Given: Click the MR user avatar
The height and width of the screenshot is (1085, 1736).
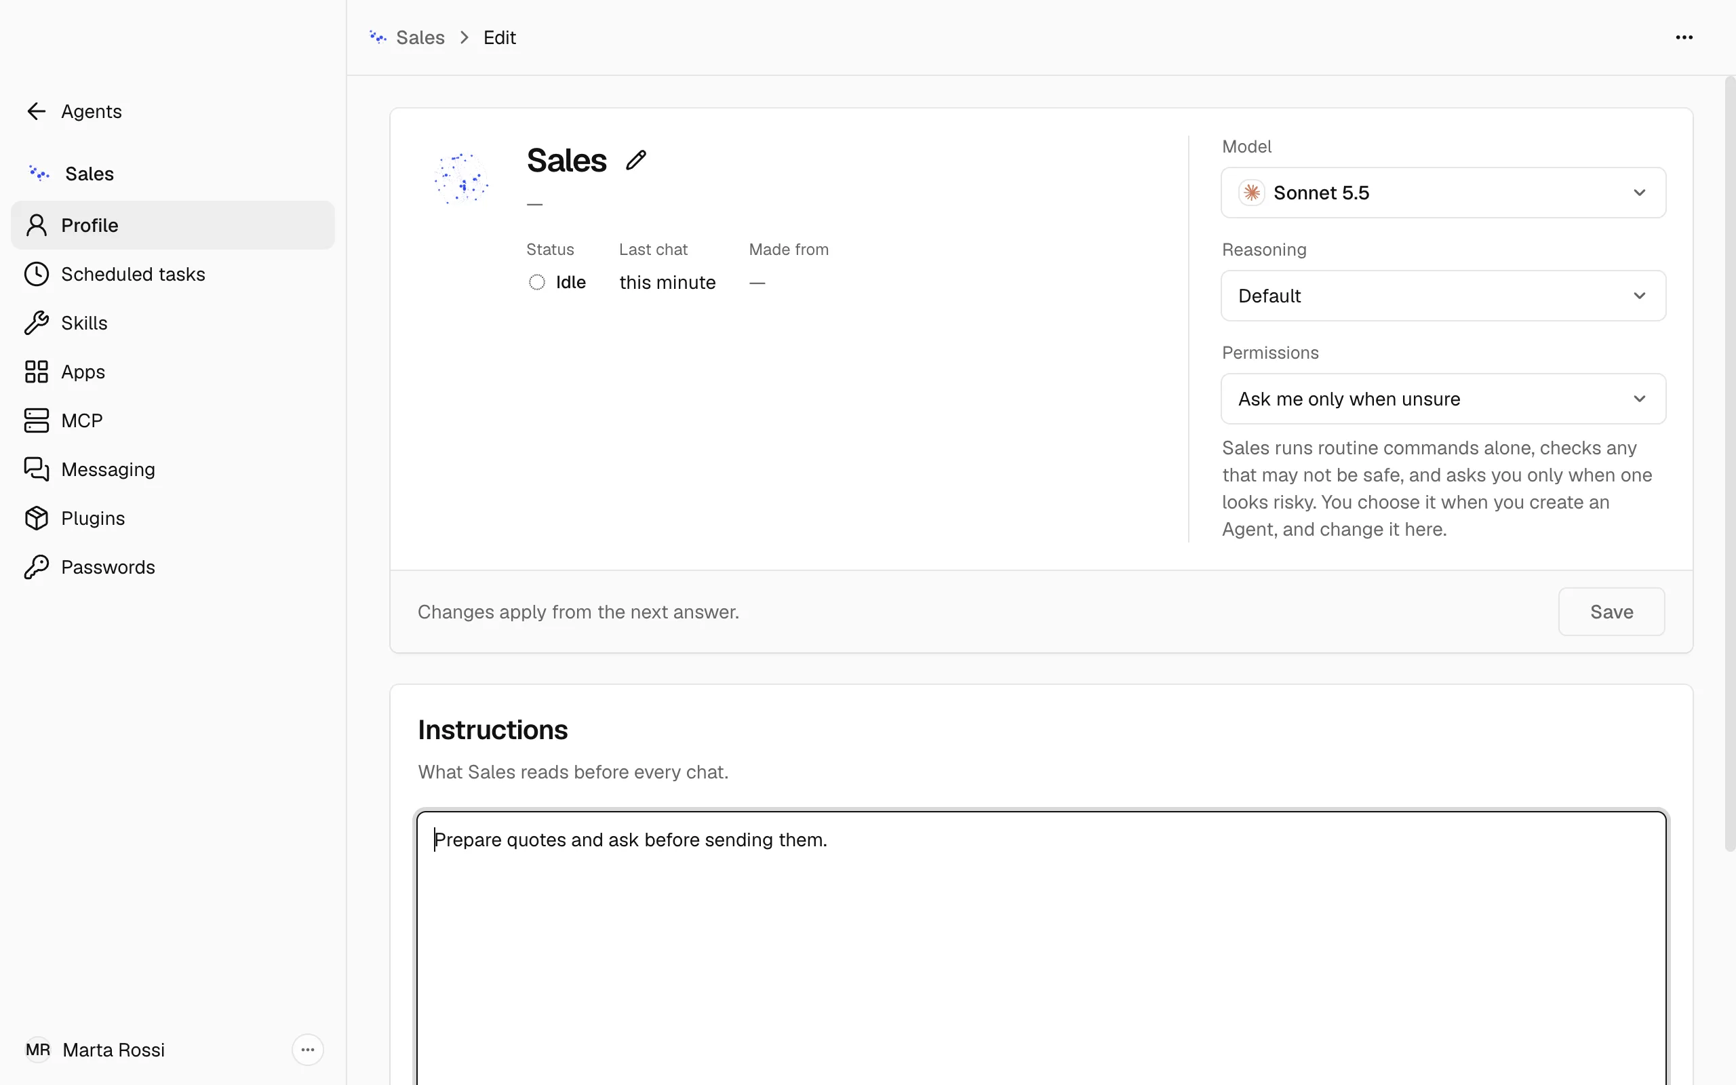Looking at the screenshot, I should 37,1050.
